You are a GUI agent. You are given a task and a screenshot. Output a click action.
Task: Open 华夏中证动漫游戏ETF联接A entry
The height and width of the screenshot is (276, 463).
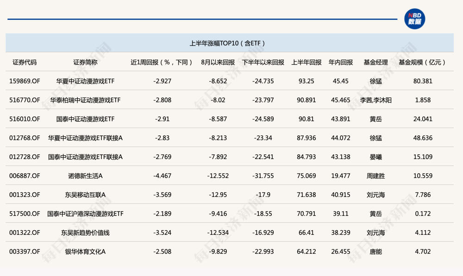pos(85,138)
